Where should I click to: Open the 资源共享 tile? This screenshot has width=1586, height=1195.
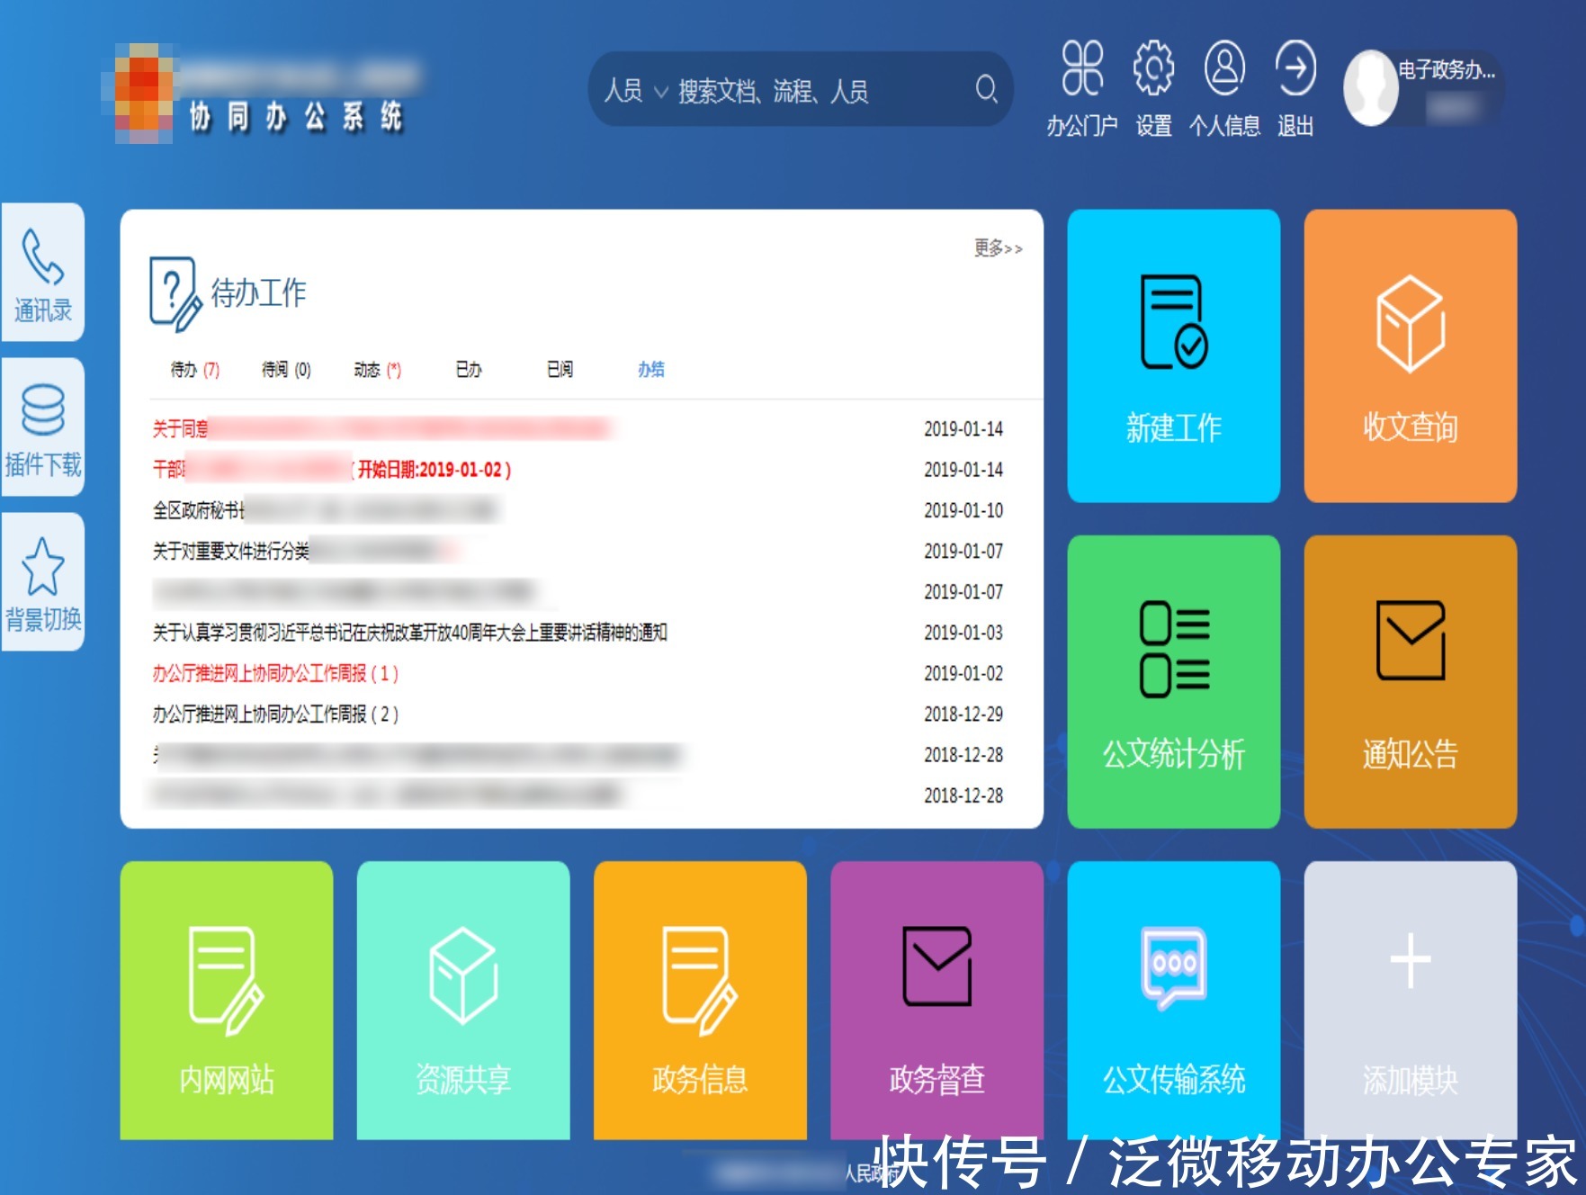click(463, 1000)
